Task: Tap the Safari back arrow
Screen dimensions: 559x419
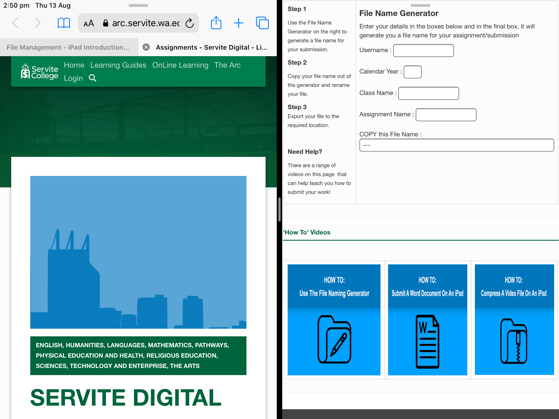Action: click(x=15, y=23)
